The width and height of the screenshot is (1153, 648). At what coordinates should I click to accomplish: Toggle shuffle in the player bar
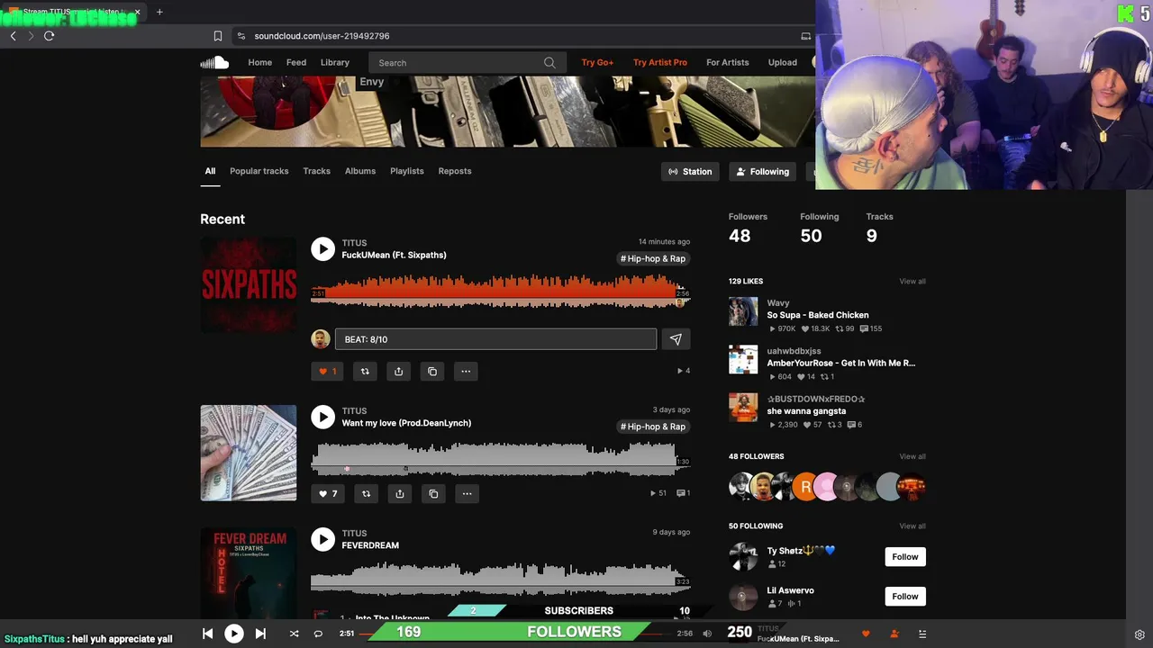pyautogui.click(x=294, y=634)
